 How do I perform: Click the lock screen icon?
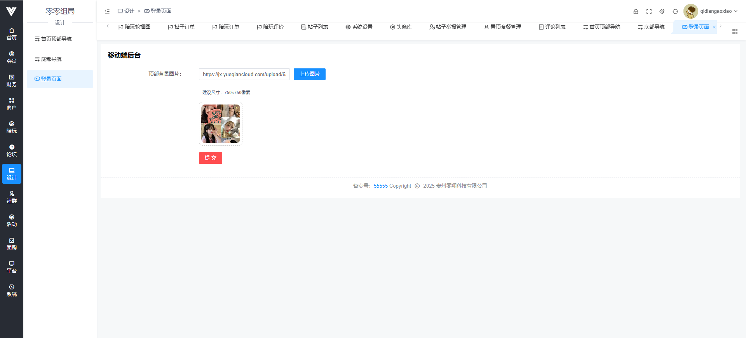click(x=636, y=12)
